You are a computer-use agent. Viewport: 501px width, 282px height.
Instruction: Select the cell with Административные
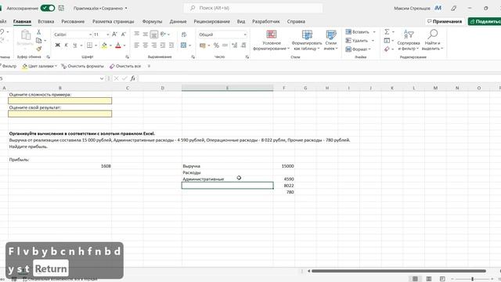(228, 179)
